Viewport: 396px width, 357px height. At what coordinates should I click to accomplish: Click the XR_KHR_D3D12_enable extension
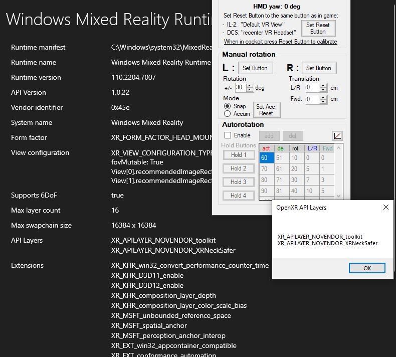[147, 285]
